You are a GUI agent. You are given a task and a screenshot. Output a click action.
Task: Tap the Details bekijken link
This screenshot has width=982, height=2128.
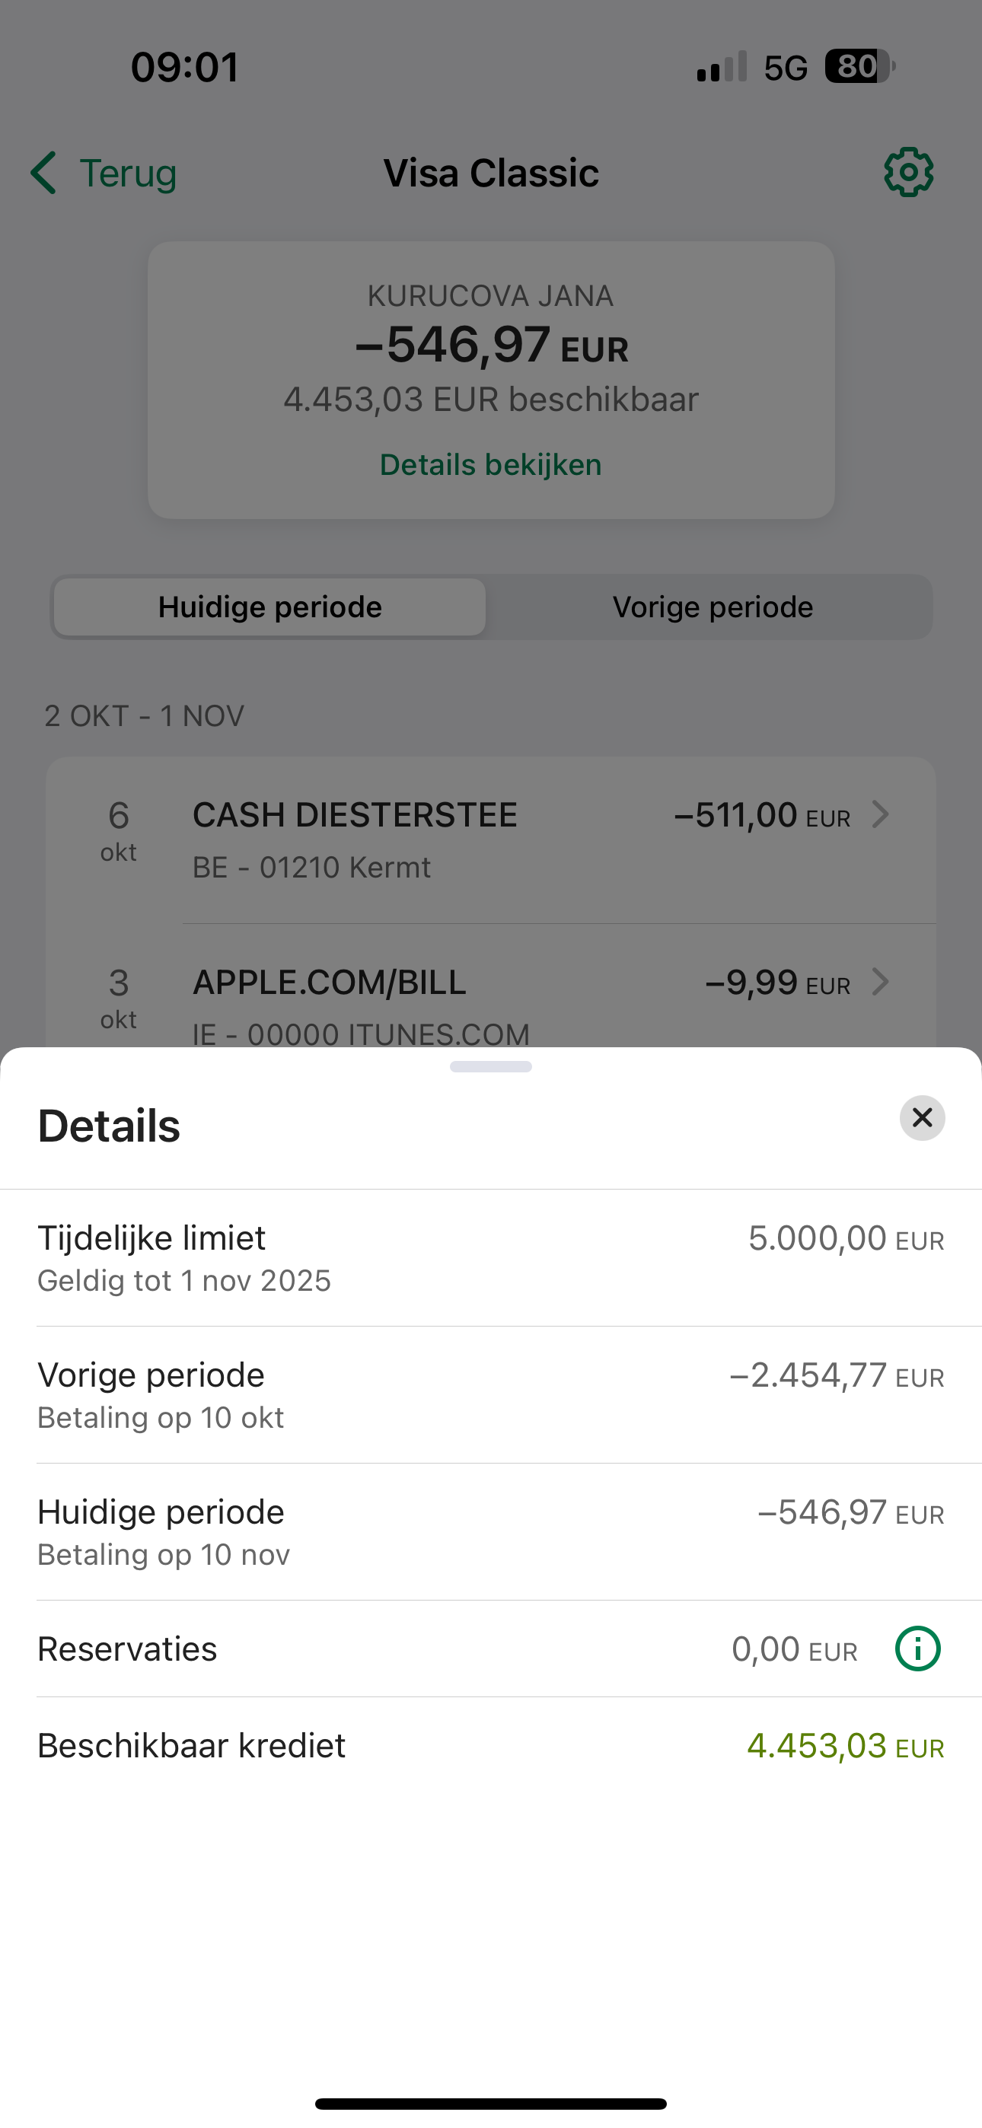tap(490, 465)
